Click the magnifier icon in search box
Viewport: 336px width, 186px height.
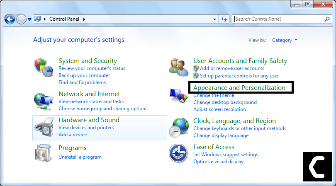tap(327, 19)
